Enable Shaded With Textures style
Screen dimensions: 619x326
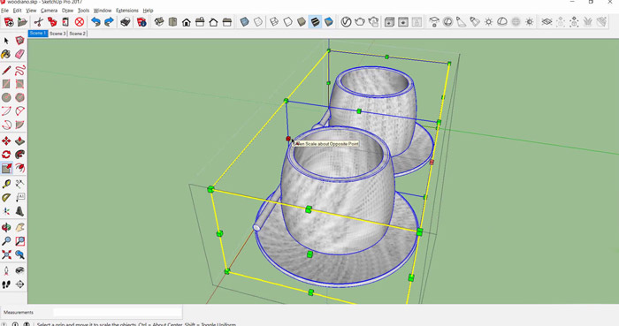(x=315, y=22)
